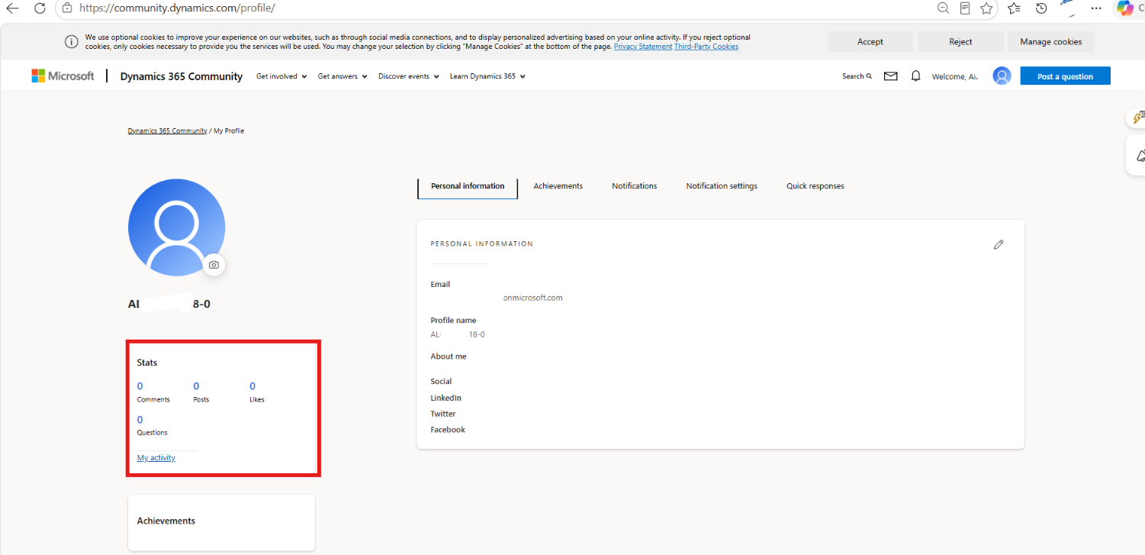Select the Personal information tab
The width and height of the screenshot is (1145, 555).
click(x=468, y=186)
